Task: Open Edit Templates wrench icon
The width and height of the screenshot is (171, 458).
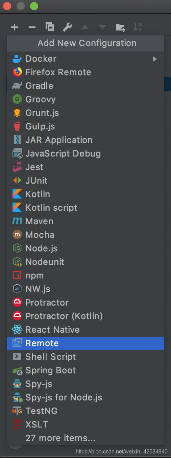Action: coord(67,27)
